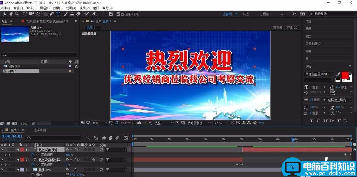Open the 文件(F) menu
357x177 pixels.
(x=5, y=8)
